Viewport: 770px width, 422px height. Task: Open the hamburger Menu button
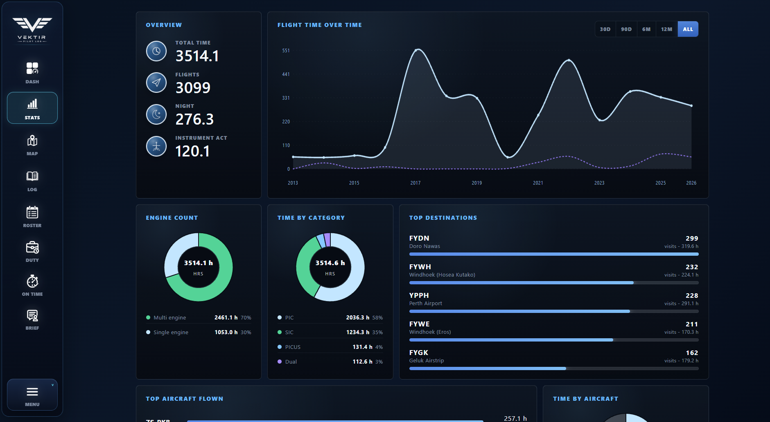[32, 395]
